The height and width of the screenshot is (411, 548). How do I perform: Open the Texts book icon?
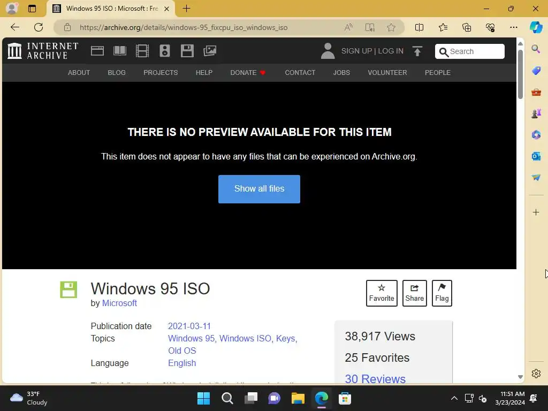120,51
